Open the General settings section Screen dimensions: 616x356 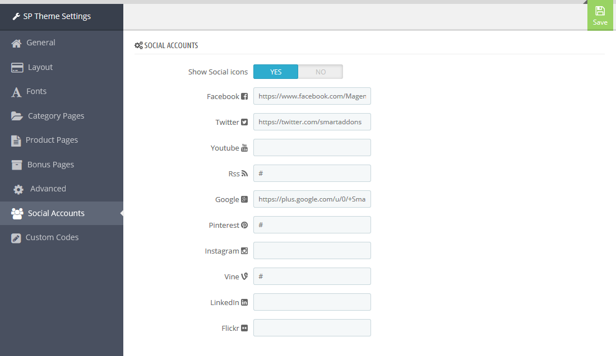click(x=62, y=43)
